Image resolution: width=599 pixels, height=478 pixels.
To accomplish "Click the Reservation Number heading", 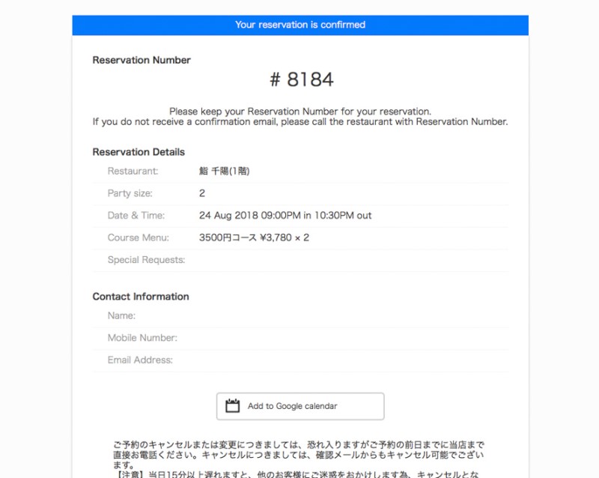I will pyautogui.click(x=142, y=60).
